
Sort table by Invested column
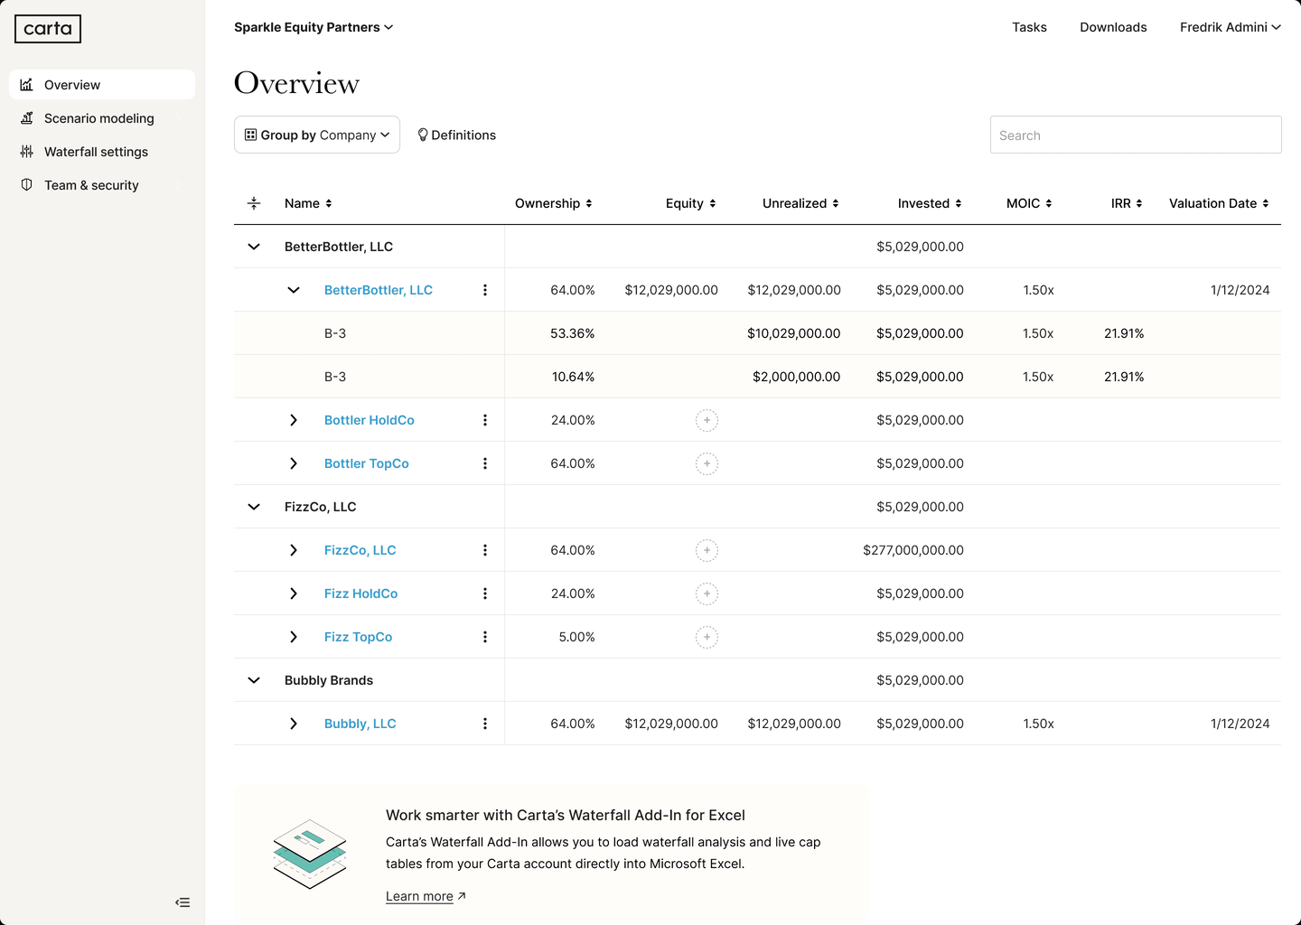click(930, 203)
